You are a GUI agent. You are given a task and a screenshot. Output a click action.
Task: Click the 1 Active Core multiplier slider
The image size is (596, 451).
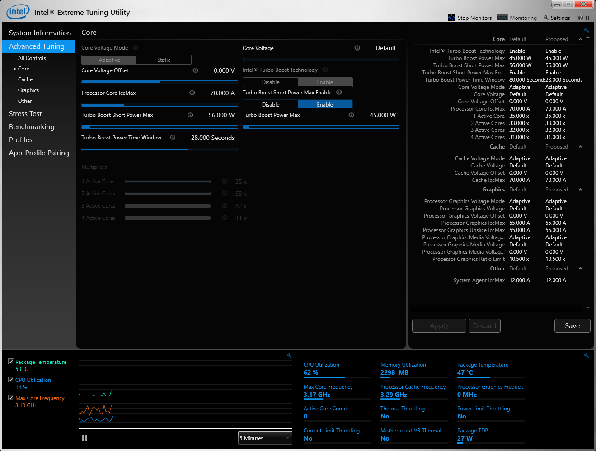pos(168,181)
